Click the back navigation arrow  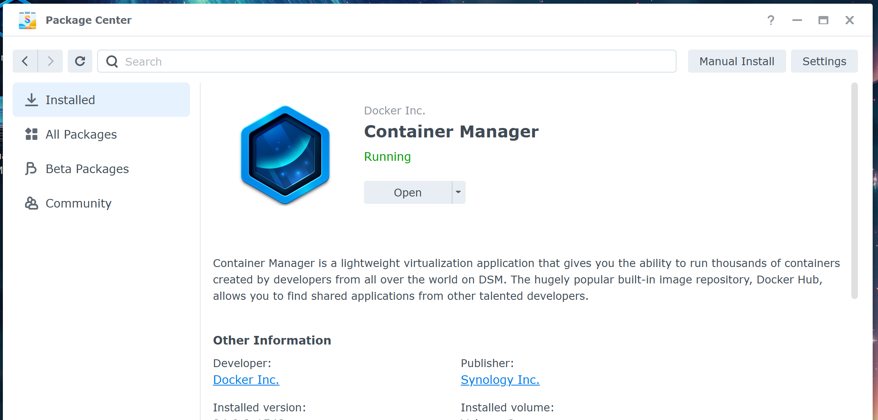(x=25, y=61)
